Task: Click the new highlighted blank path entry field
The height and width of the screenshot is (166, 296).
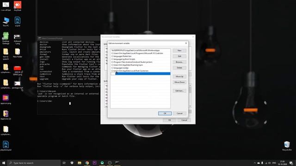Action: (x=140, y=74)
